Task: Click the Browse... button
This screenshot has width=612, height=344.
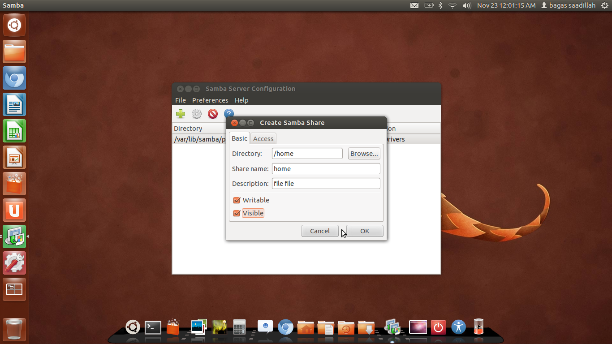Action: coord(364,154)
